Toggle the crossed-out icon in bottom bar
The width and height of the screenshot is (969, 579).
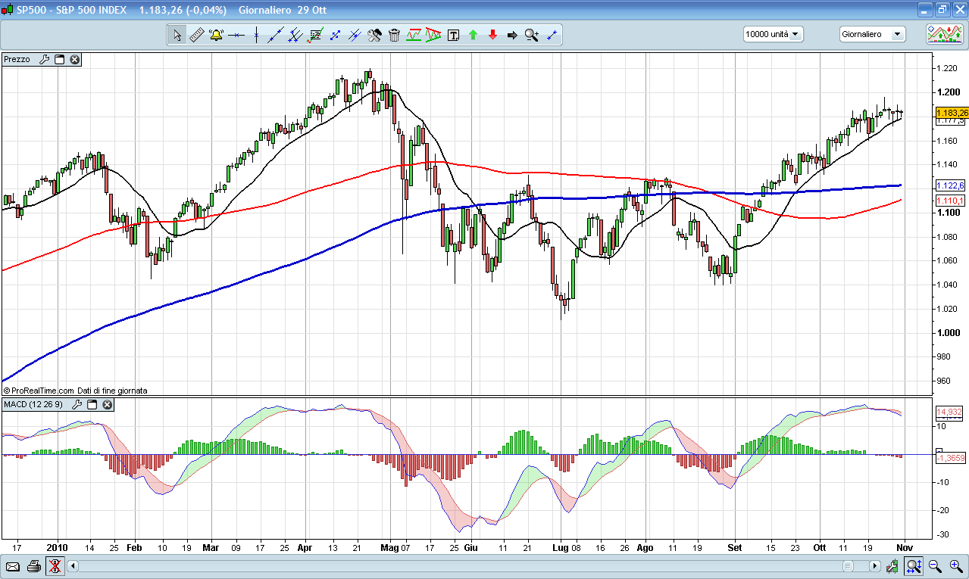pyautogui.click(x=54, y=565)
